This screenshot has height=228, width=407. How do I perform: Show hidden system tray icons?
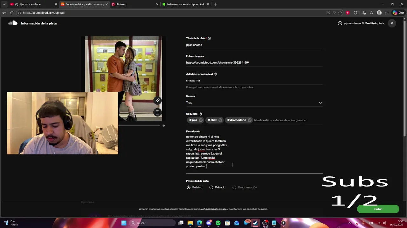click(350, 223)
